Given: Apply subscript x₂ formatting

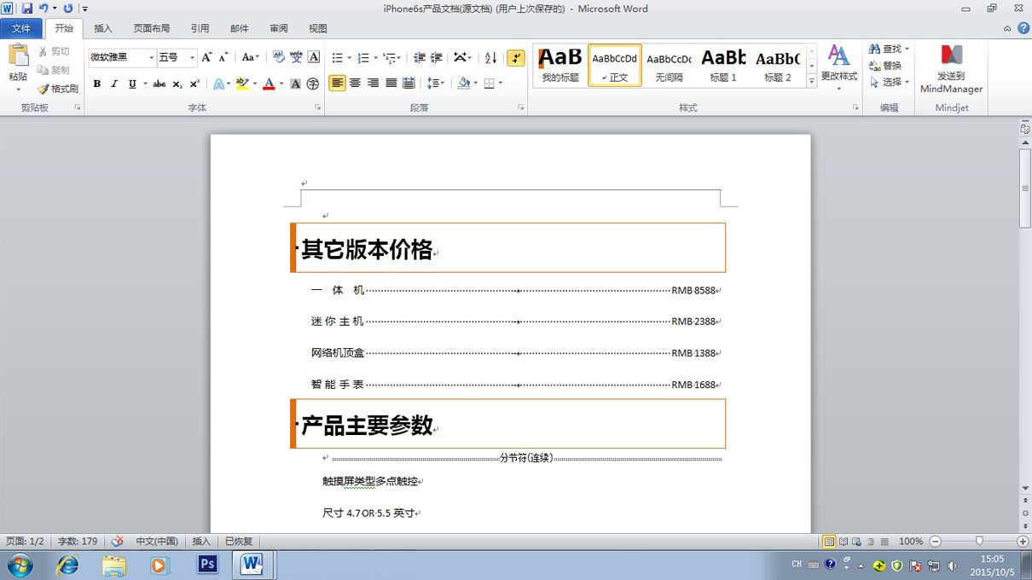Looking at the screenshot, I should click(177, 84).
